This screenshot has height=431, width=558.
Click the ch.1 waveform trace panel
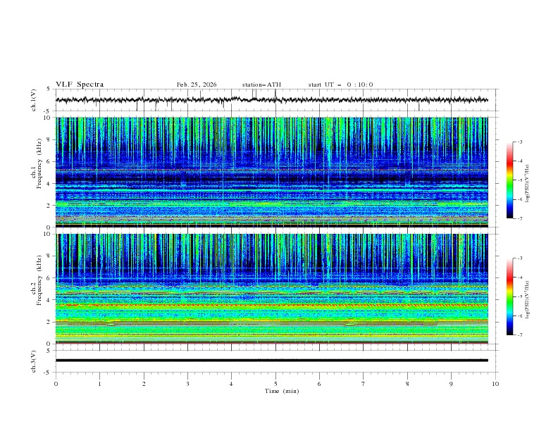(x=275, y=100)
